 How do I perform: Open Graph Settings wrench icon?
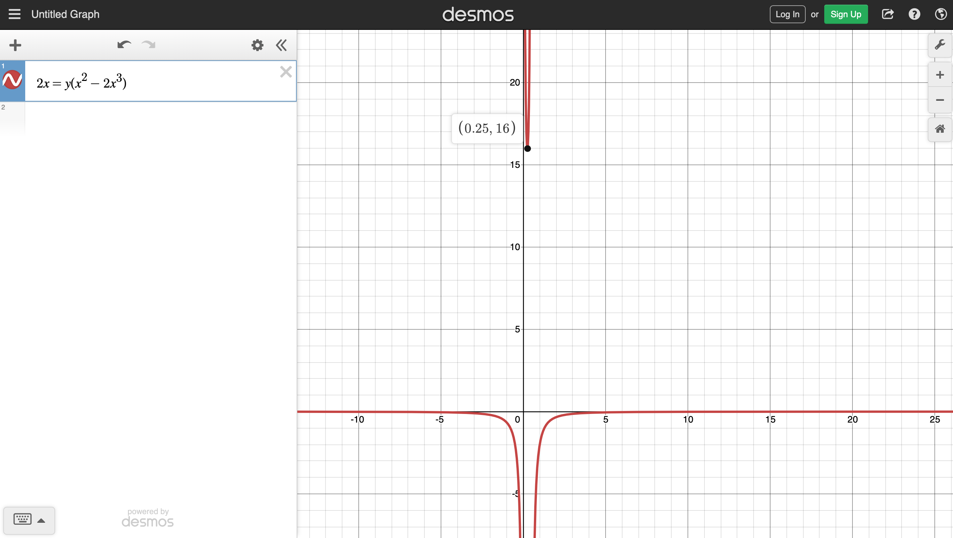pos(940,45)
